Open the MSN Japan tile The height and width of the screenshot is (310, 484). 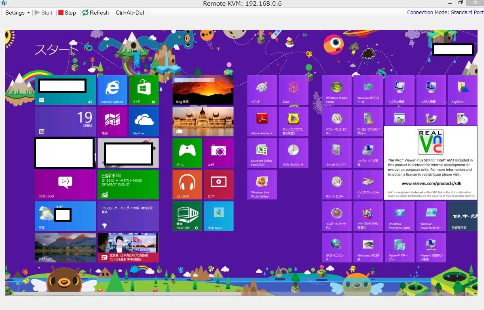[x=218, y=216]
